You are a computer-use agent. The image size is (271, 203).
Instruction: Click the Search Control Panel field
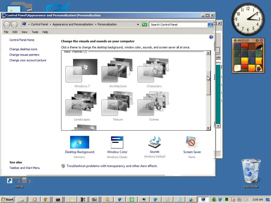point(178,25)
